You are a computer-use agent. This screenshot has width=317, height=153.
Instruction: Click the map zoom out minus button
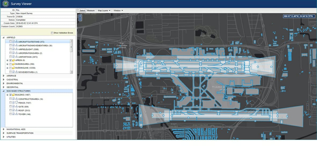tap(80, 19)
